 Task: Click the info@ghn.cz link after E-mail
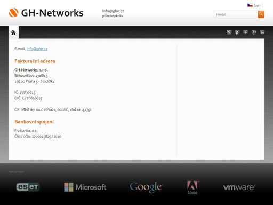pyautogui.click(x=37, y=49)
